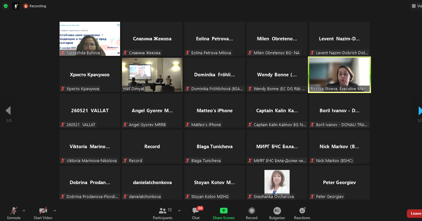422x221 pixels.
Task: Click the Blaga Tunicheva tile name
Action: 215,147
